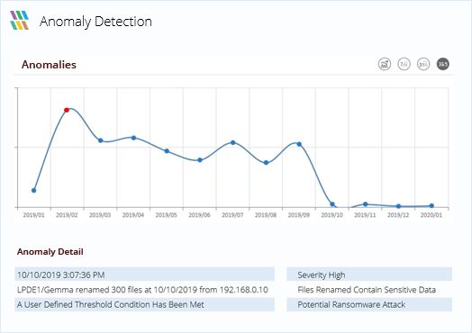Select the 2019/03 data point
Viewport: 472px width, 333px height.
point(101,140)
